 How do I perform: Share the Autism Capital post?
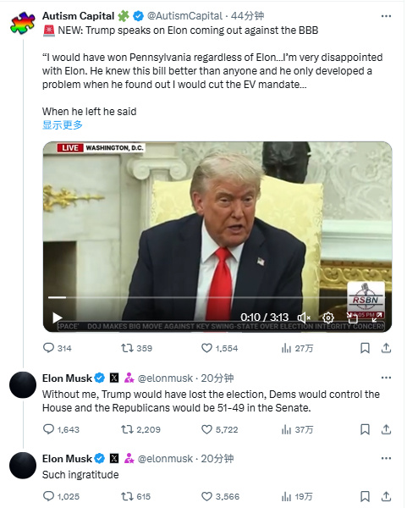pyautogui.click(x=386, y=348)
